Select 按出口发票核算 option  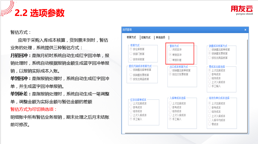point(170,74)
